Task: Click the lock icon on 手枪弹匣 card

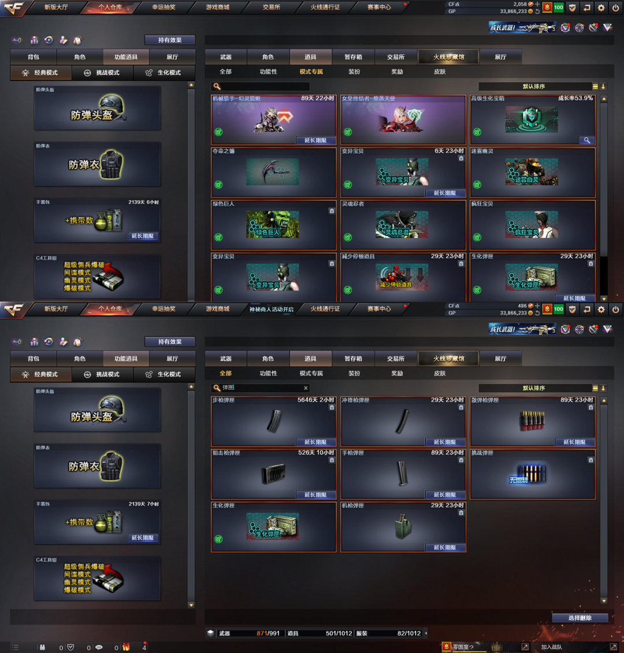Action: [461, 460]
